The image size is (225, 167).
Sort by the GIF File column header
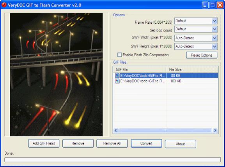[140, 70]
